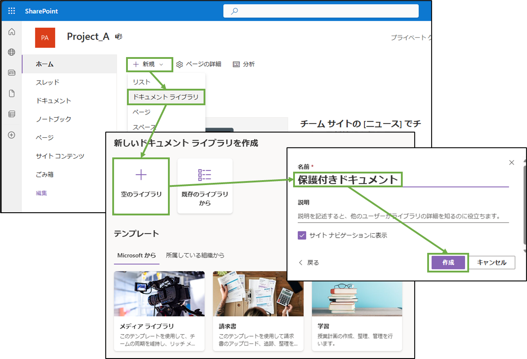Click the document icon in the left rail
527x359 pixels.
[x=11, y=93]
